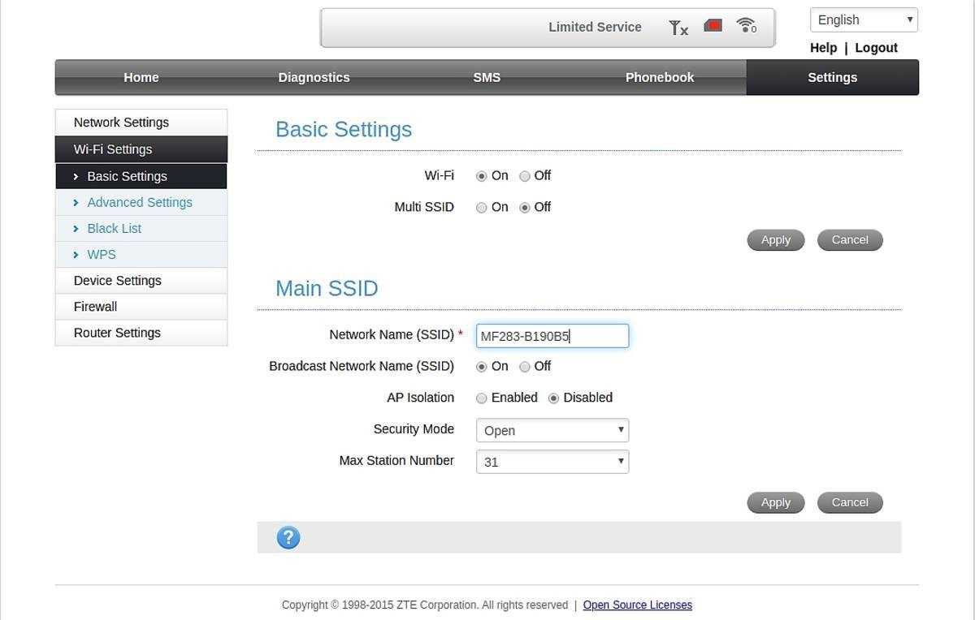
Task: Open the Open Source Licenses link
Action: click(637, 605)
